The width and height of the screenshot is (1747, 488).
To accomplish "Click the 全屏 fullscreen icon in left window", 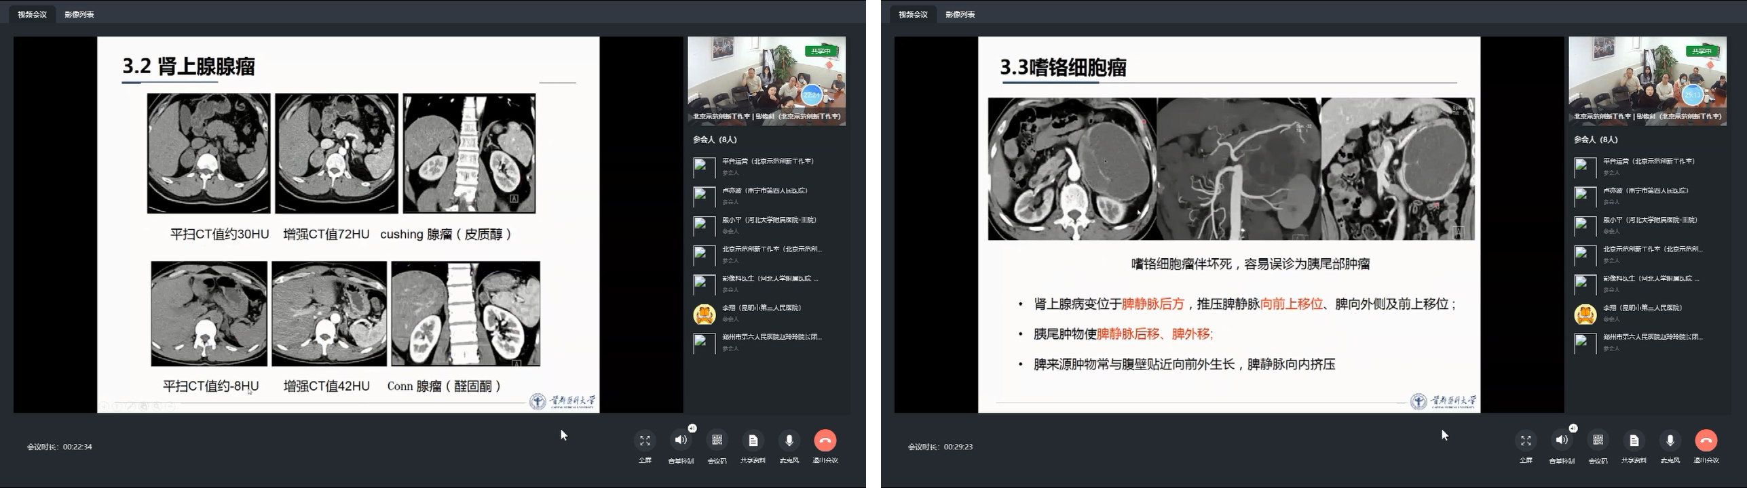I will (x=645, y=441).
